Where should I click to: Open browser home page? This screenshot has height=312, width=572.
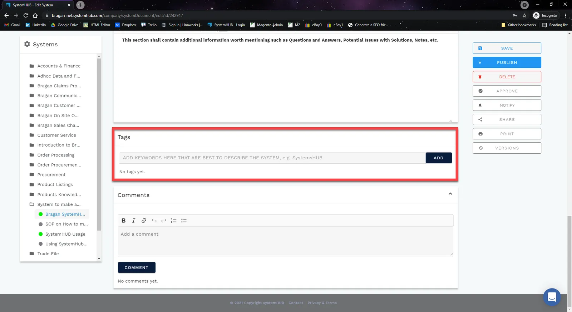35,15
